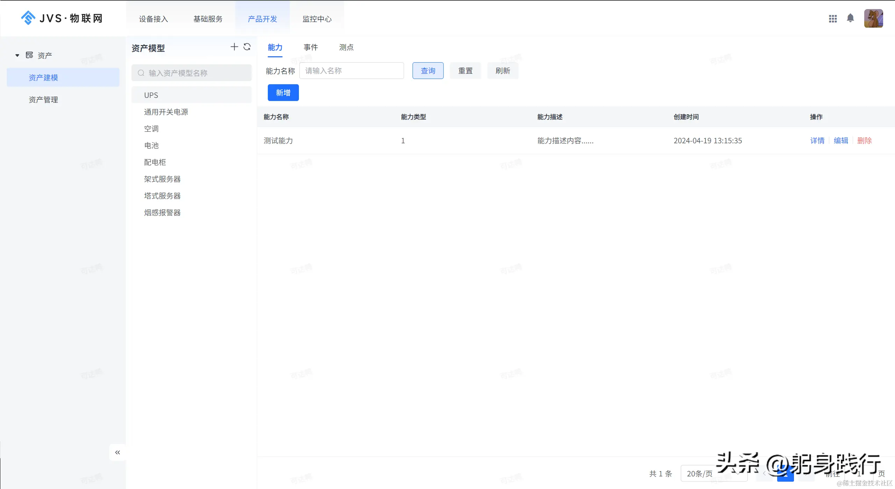Click the plus icon to add asset model

pos(234,47)
